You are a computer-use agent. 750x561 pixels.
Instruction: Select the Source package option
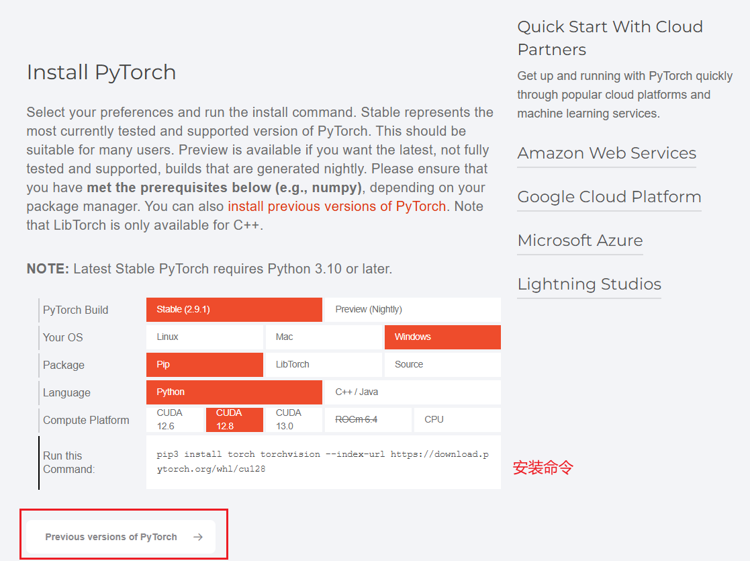pyautogui.click(x=442, y=365)
